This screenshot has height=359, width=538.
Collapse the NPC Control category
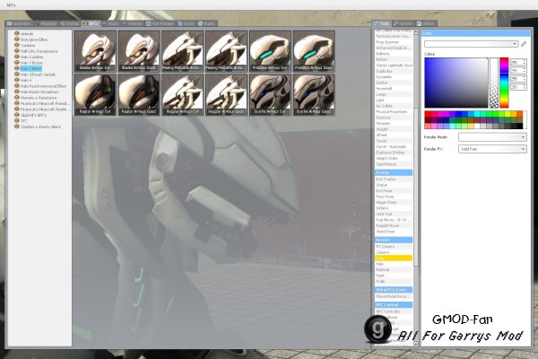pyautogui.click(x=394, y=305)
